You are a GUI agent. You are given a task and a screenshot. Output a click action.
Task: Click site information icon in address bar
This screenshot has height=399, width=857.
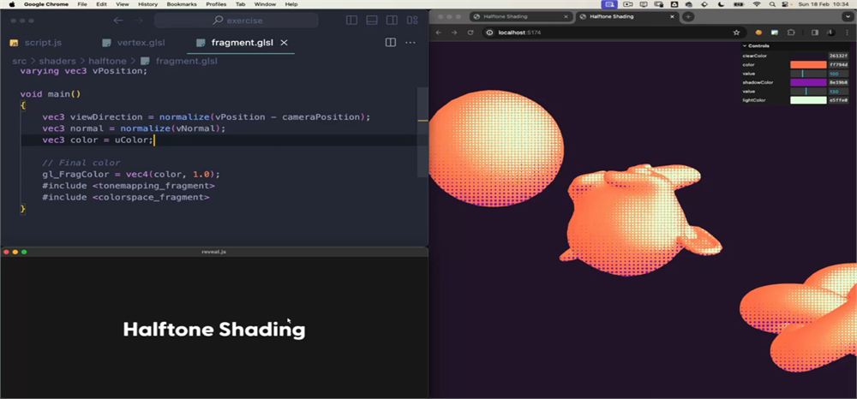(x=489, y=33)
